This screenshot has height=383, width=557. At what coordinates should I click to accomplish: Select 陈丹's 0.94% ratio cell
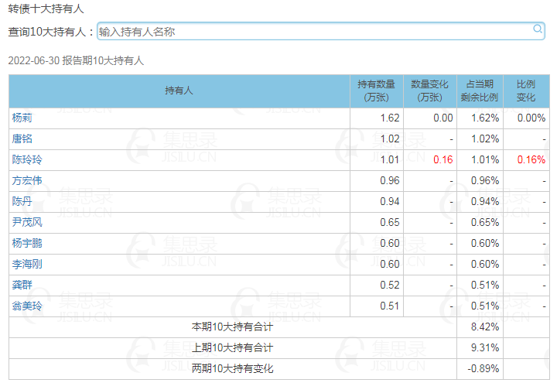click(x=485, y=201)
